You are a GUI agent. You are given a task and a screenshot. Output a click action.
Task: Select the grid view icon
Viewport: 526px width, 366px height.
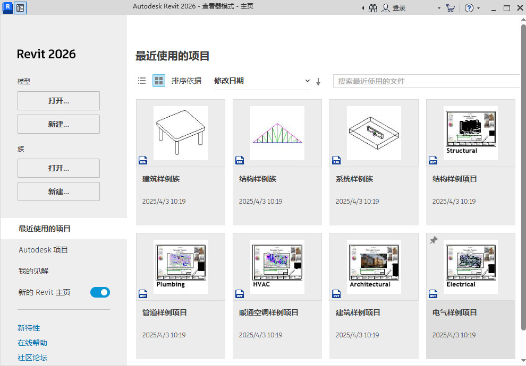[158, 81]
